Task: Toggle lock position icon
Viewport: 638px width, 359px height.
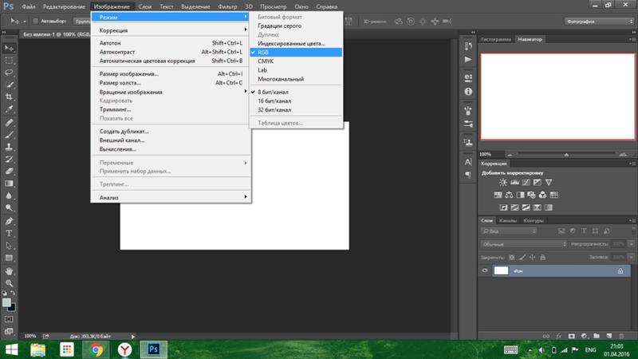Action: point(533,257)
